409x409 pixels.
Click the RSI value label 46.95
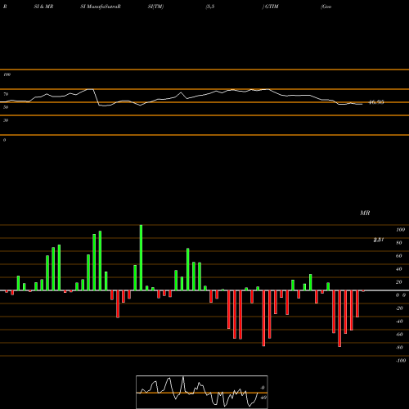pos(376,102)
